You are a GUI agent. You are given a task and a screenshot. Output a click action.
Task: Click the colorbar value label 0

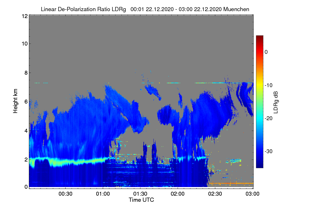tap(266, 52)
